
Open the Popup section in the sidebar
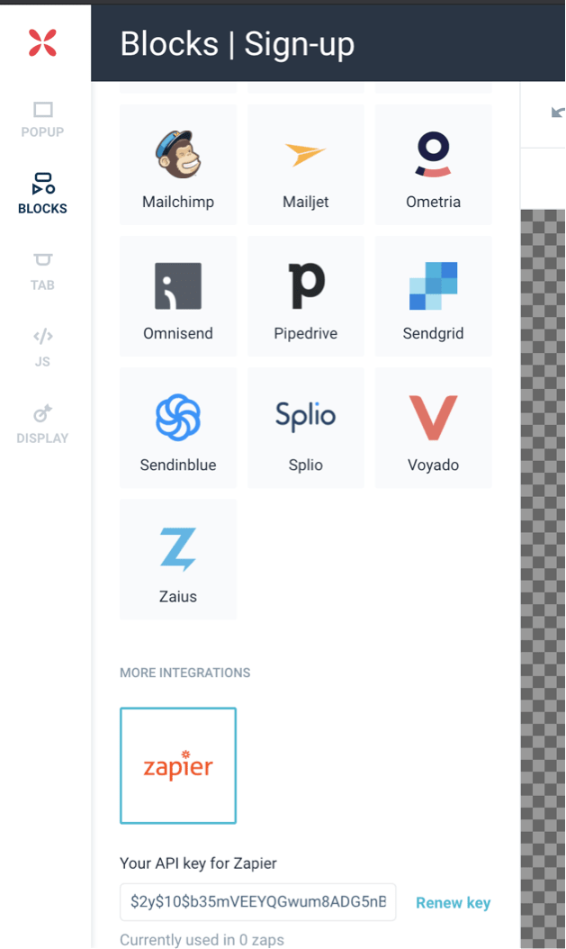tap(42, 120)
